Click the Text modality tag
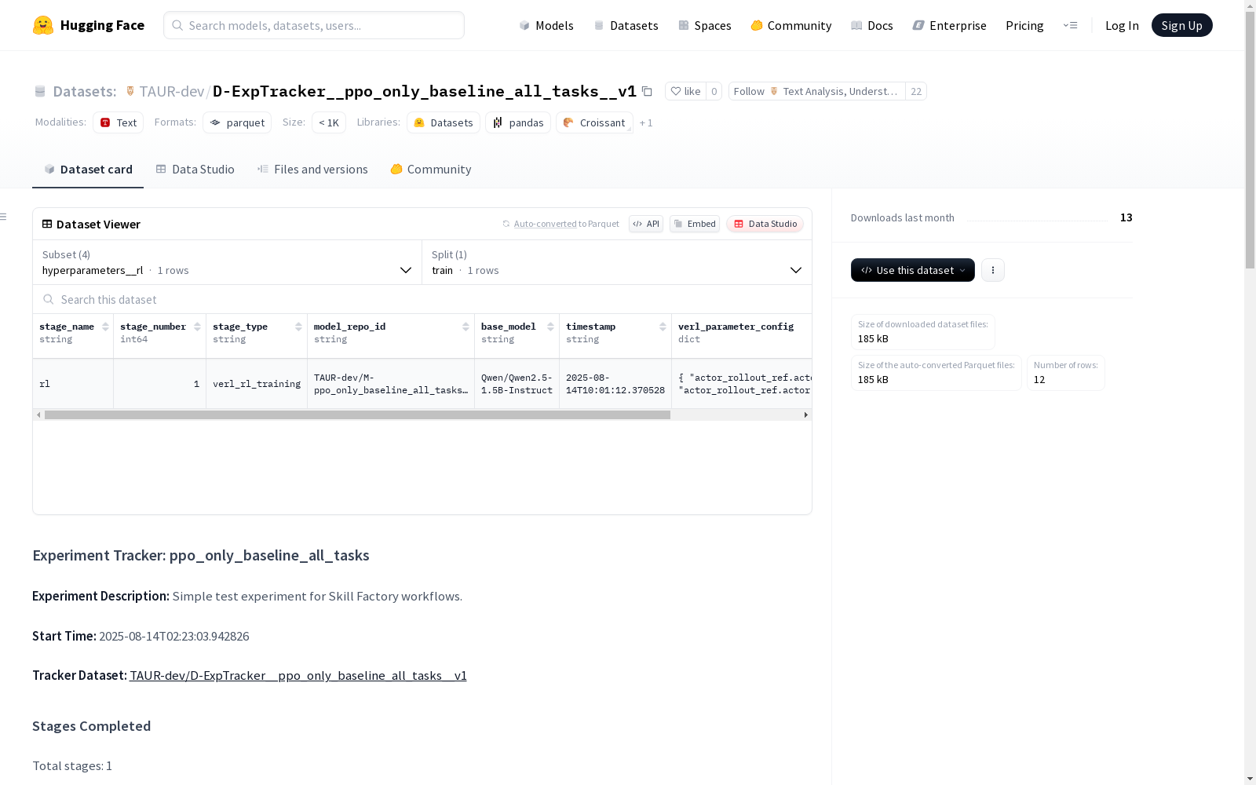 (x=119, y=122)
